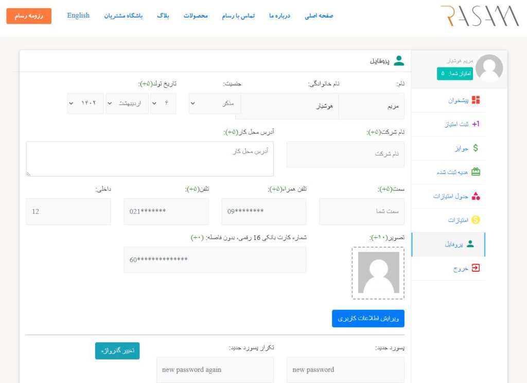Click the yellow coin points icon
Viewport: 527px width, 383px height.
pyautogui.click(x=476, y=220)
